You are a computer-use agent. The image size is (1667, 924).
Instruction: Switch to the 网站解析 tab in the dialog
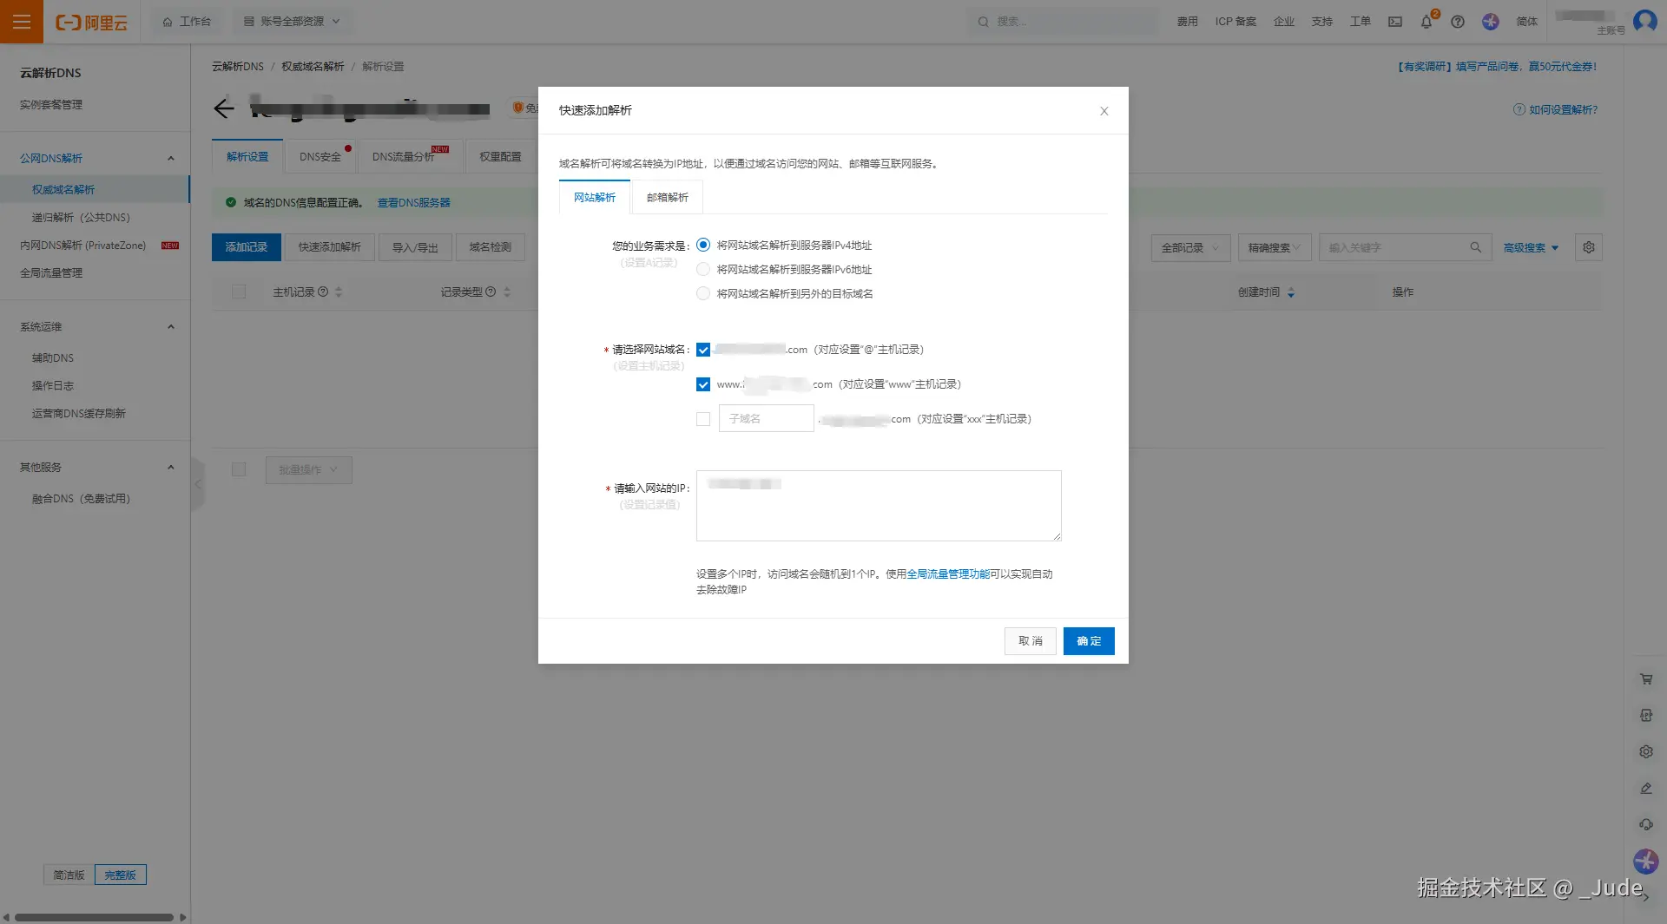(595, 197)
